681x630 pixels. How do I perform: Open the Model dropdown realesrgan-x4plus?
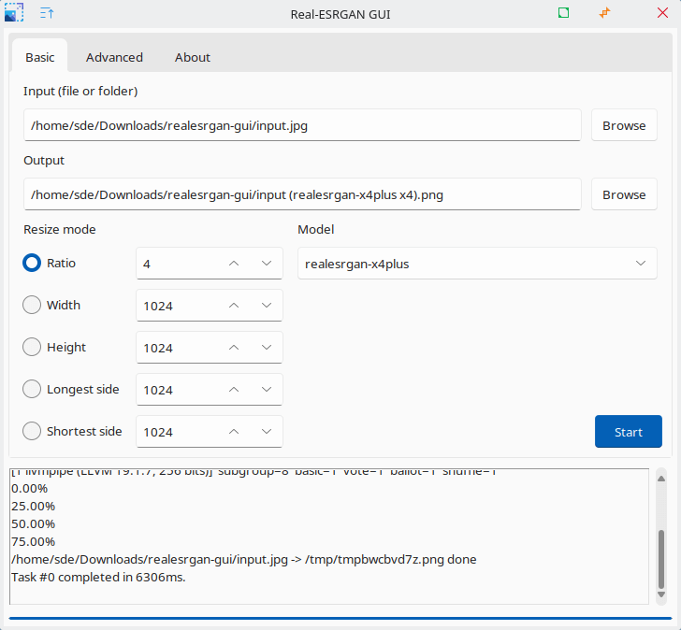pos(477,264)
